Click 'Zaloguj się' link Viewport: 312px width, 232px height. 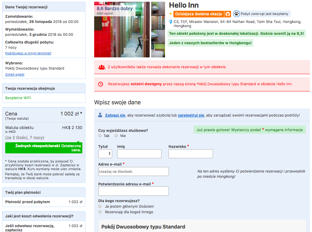115,115
